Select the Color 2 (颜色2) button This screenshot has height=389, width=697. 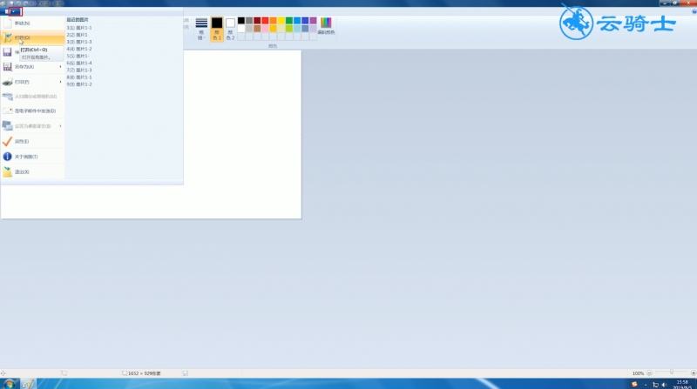(230, 29)
